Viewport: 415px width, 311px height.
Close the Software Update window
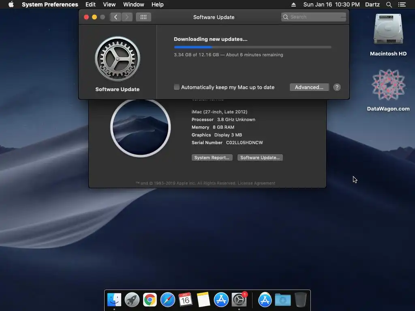point(86,17)
